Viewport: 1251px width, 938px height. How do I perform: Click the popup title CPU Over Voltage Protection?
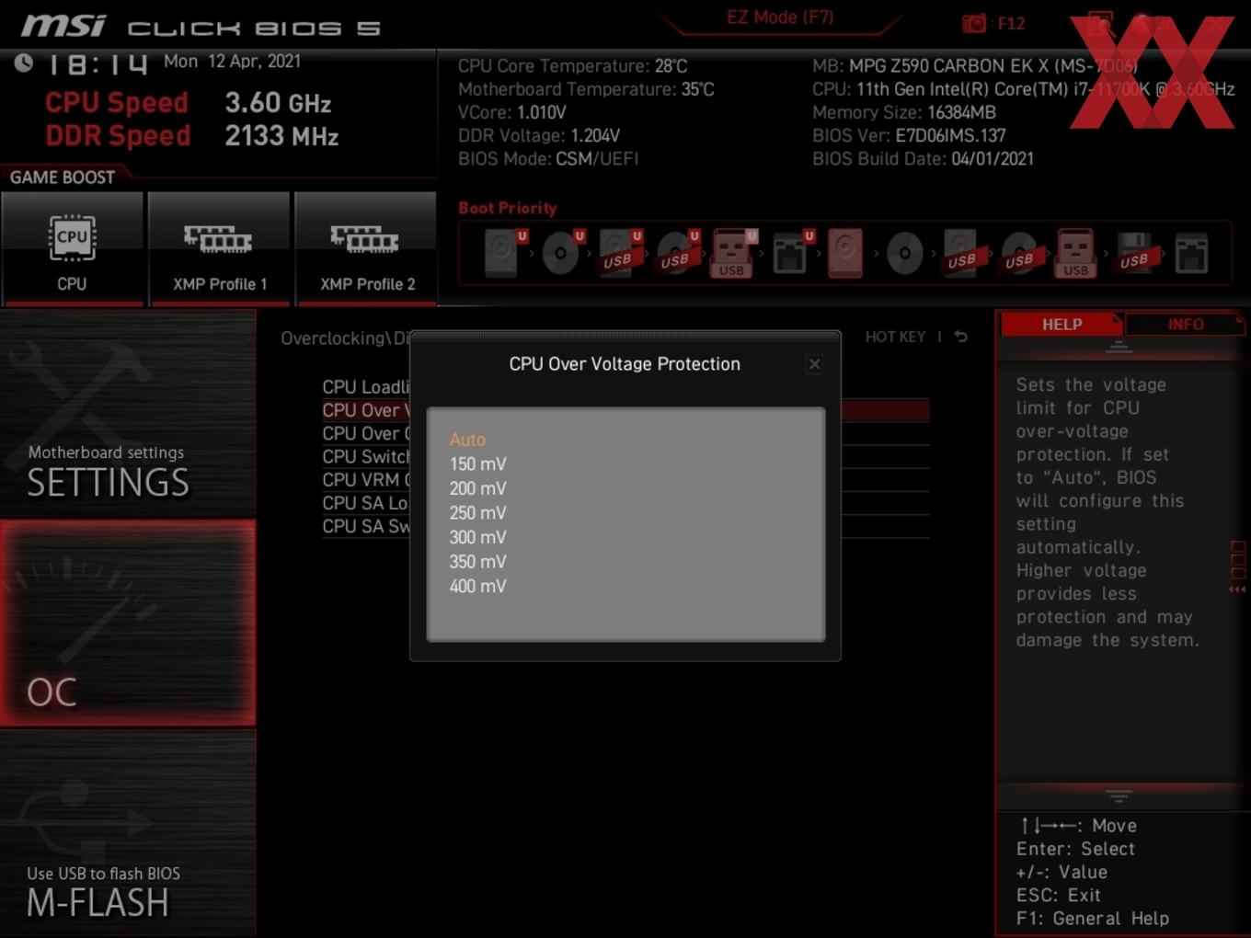(x=625, y=364)
